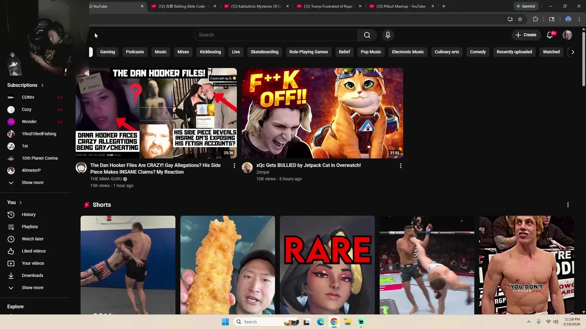Viewport: 586px width, 329px height.
Task: Open Dan Hooker Files video title
Action: [155, 169]
